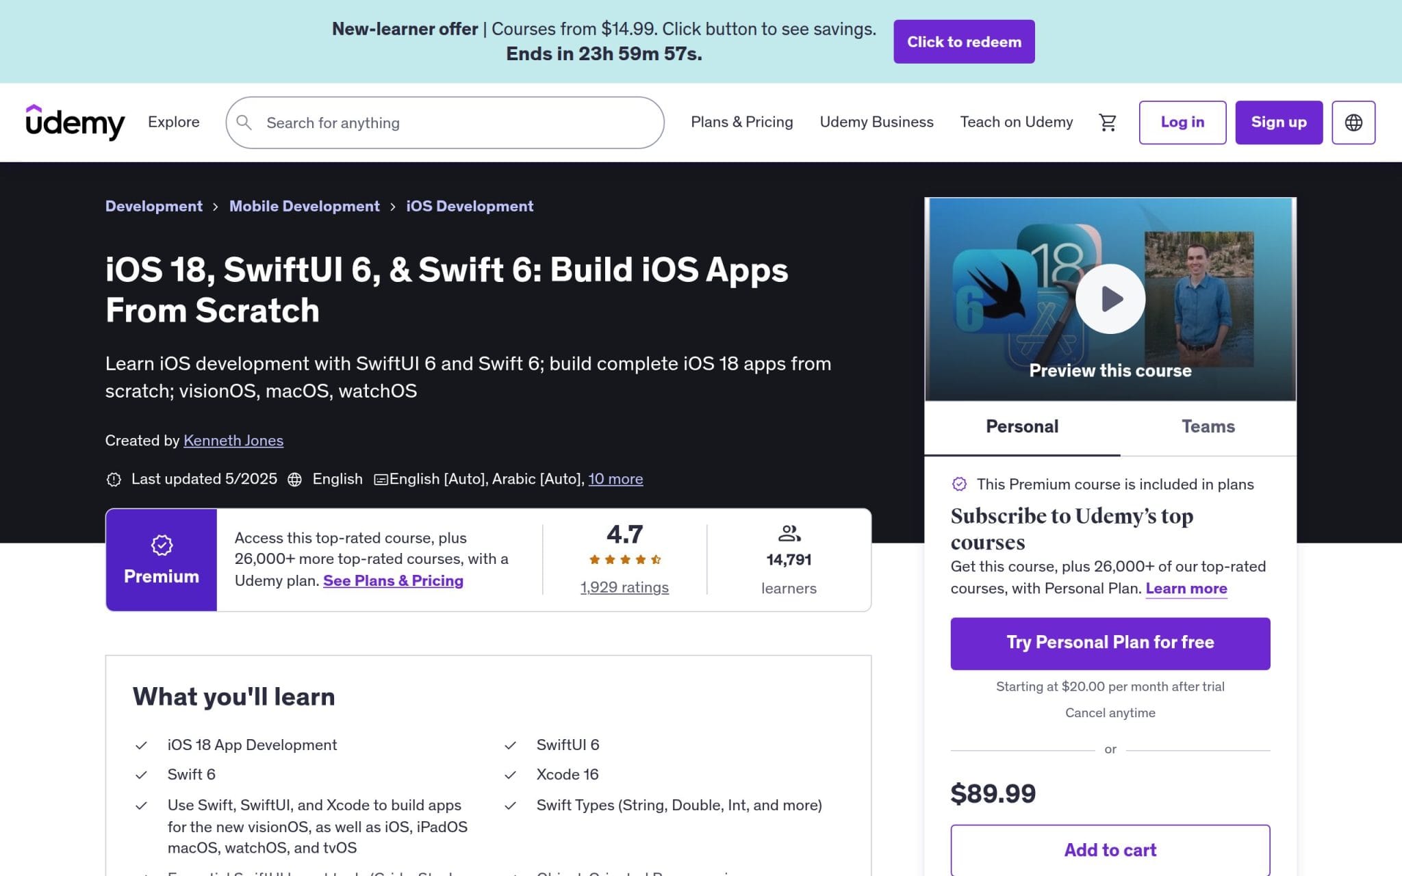Click the closed captions icon
This screenshot has height=876, width=1402.
[381, 480]
